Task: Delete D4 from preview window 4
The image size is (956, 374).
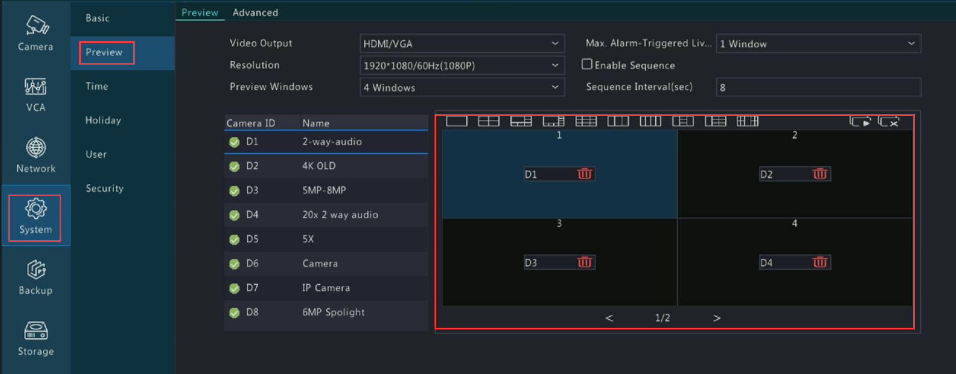Action: point(820,262)
